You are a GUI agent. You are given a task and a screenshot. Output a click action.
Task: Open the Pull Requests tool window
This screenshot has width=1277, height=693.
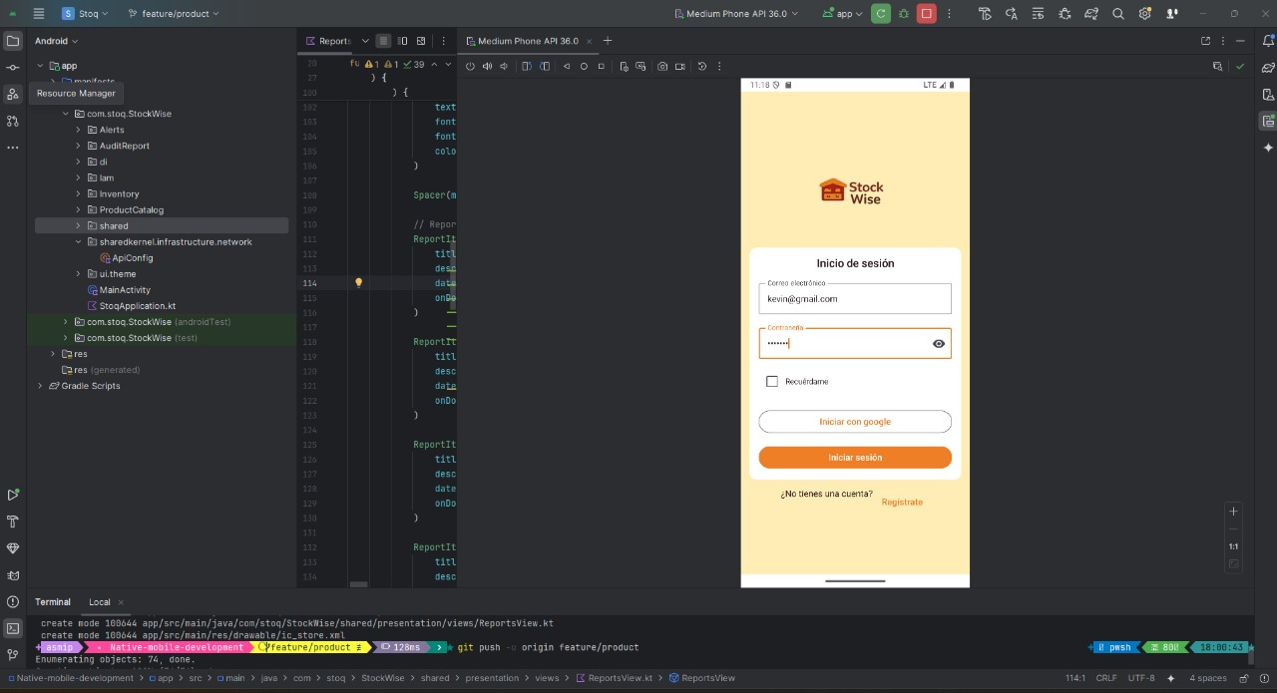pos(13,121)
